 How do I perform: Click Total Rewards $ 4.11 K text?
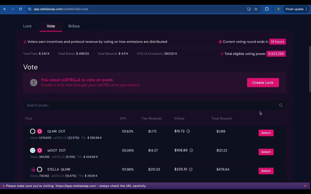tap(113, 54)
